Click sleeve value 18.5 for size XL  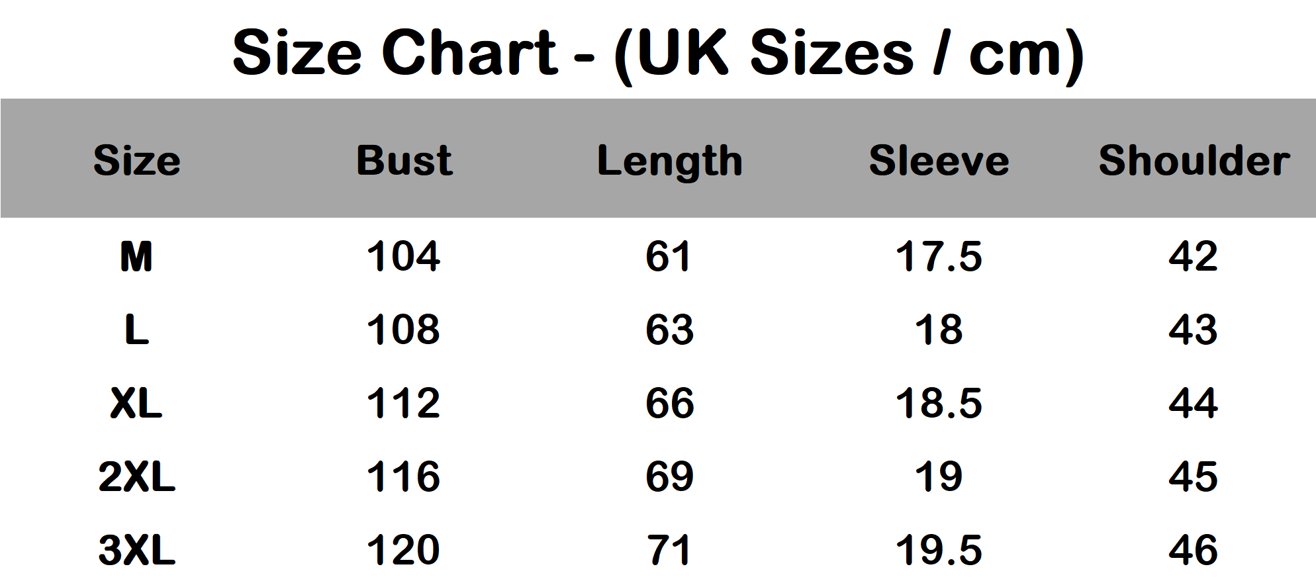pos(939,403)
